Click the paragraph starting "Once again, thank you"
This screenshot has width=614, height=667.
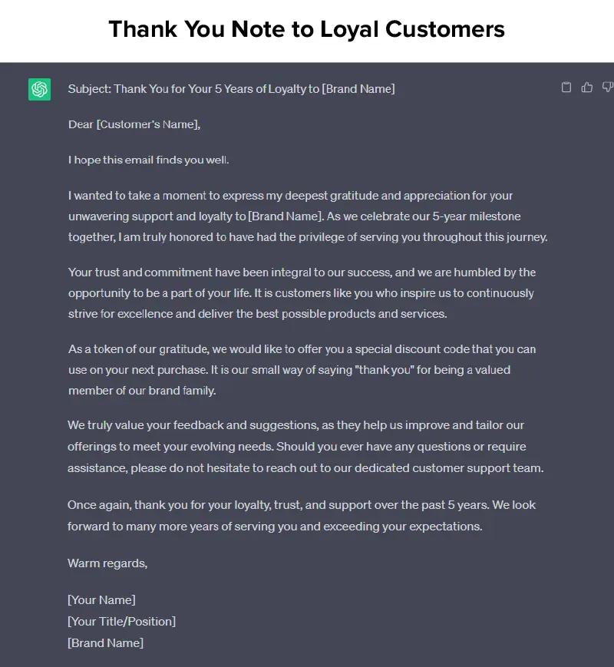(x=302, y=516)
